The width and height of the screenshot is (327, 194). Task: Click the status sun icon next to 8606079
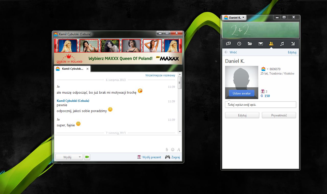pos(263,69)
